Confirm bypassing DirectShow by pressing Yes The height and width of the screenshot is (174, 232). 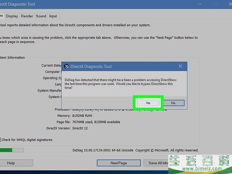(148, 103)
